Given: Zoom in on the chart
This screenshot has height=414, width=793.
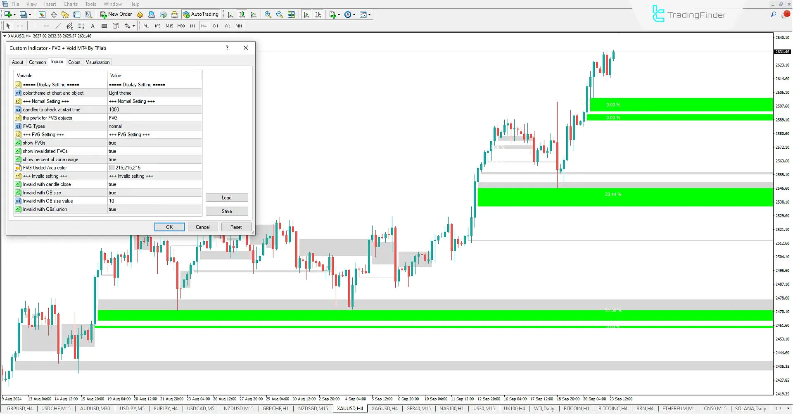Looking at the screenshot, I should [268, 14].
